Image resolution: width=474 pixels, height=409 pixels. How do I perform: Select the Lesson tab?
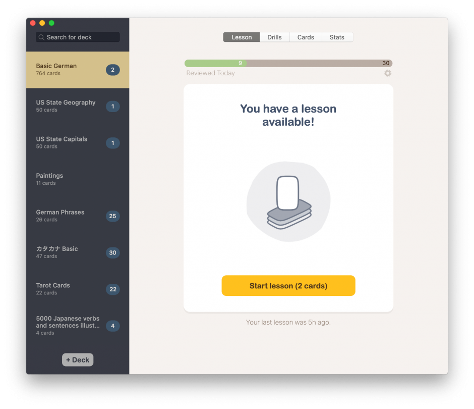(x=242, y=37)
